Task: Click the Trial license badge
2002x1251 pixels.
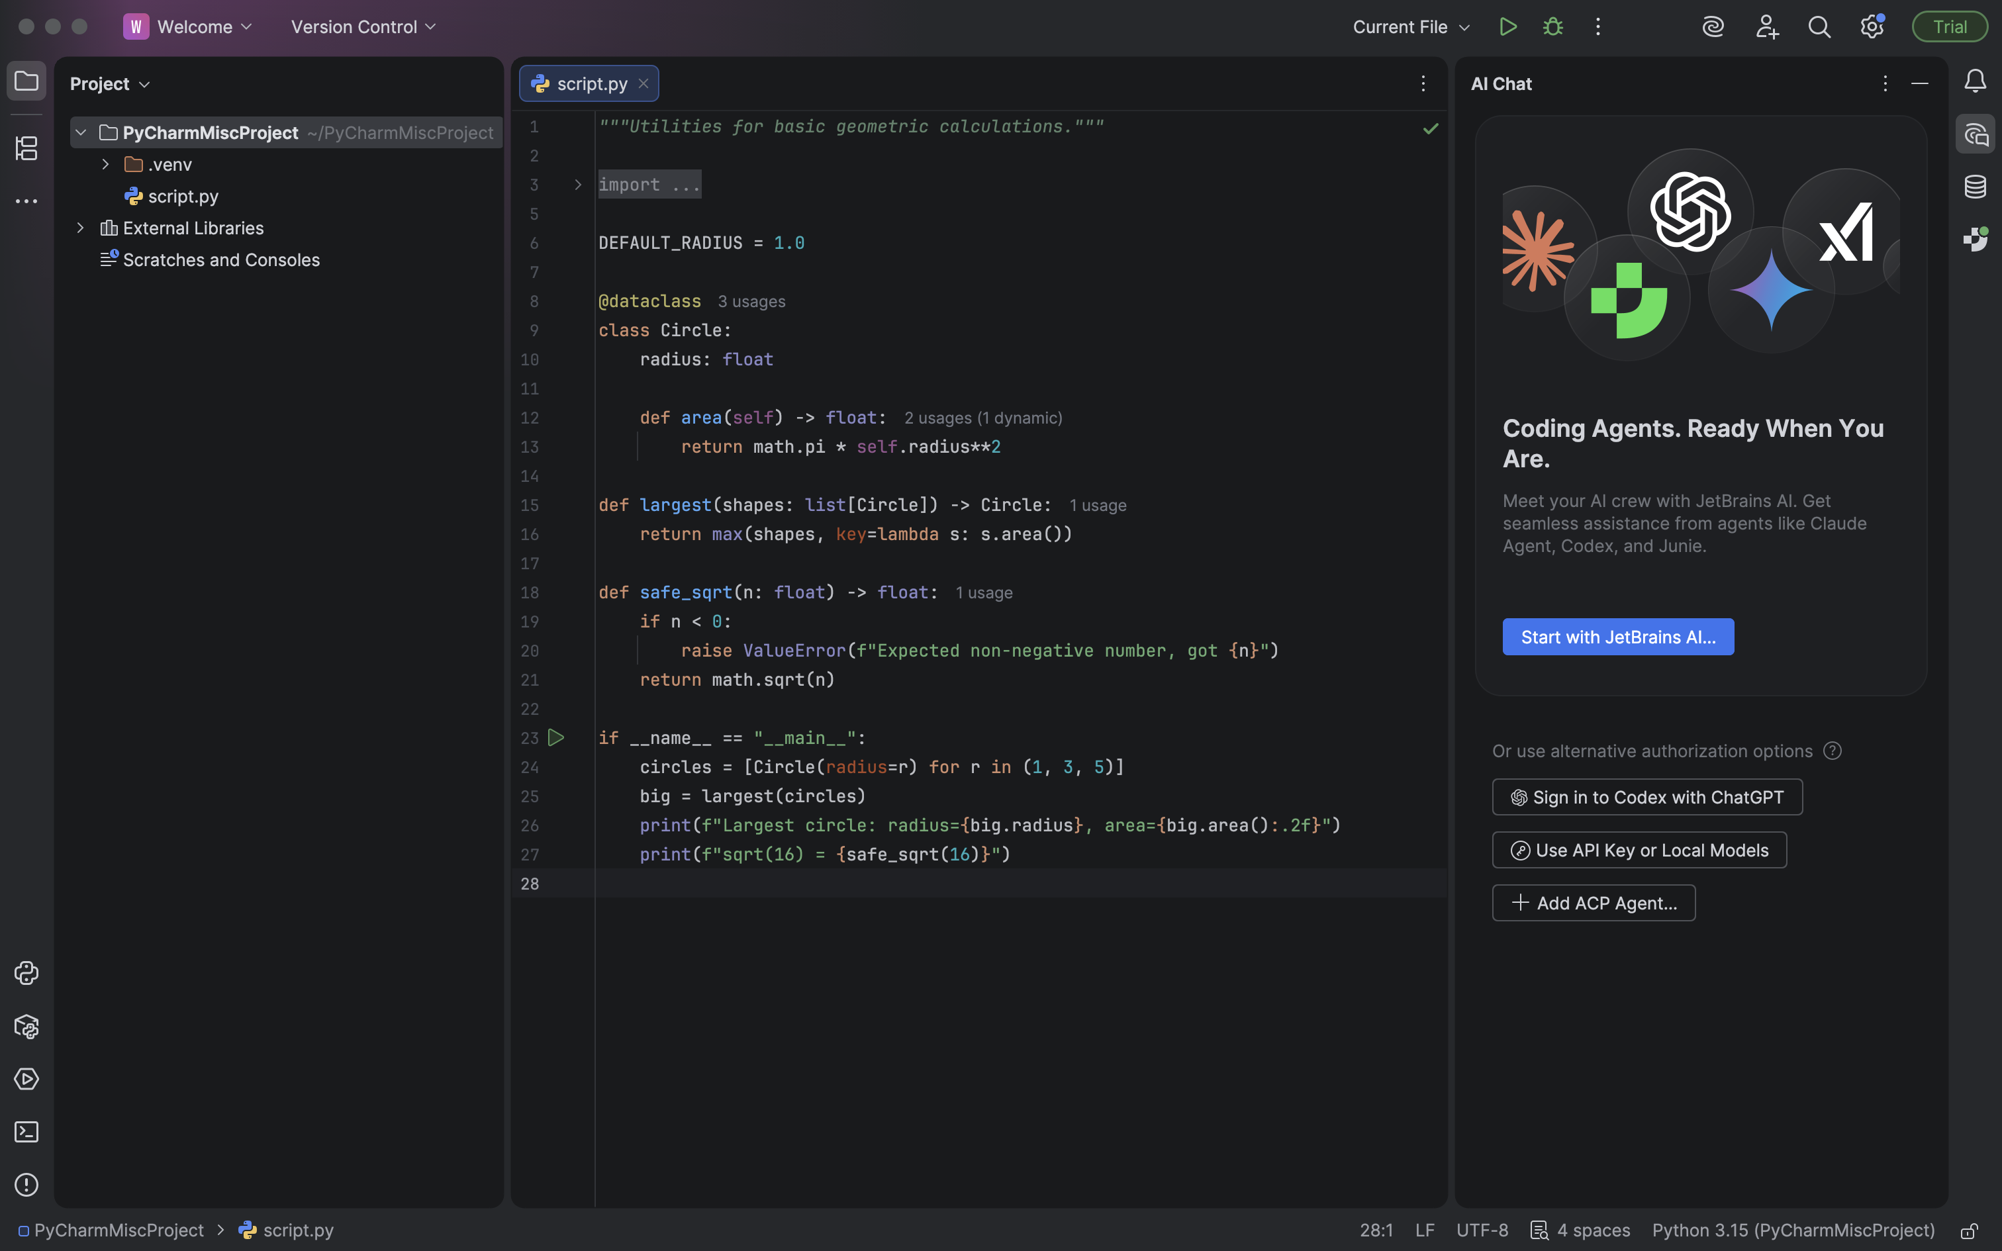Action: [1950, 26]
